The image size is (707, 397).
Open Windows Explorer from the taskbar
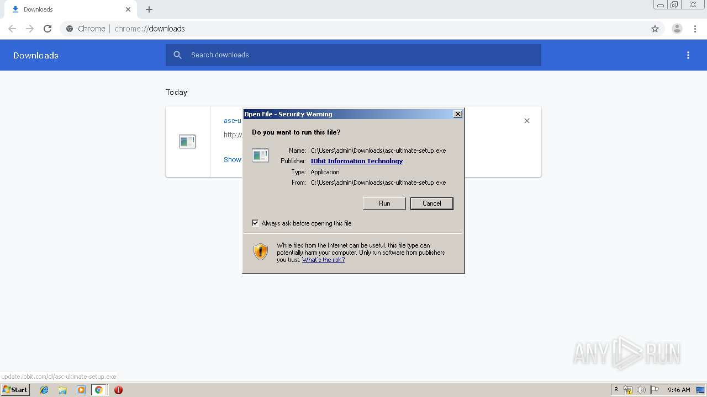(x=62, y=390)
